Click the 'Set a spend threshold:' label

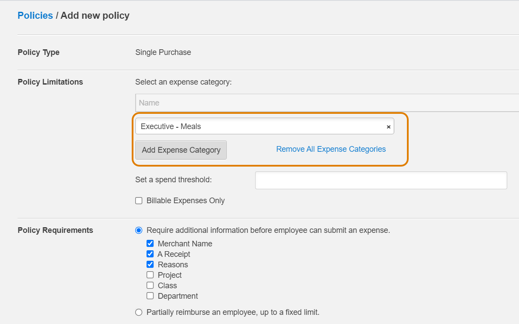click(x=174, y=180)
